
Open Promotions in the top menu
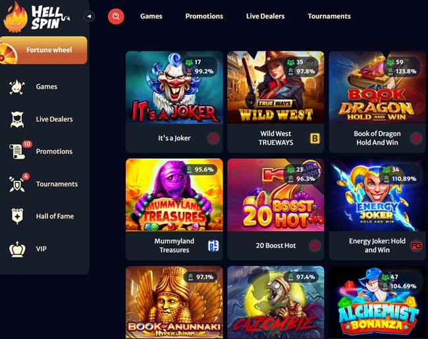click(204, 16)
